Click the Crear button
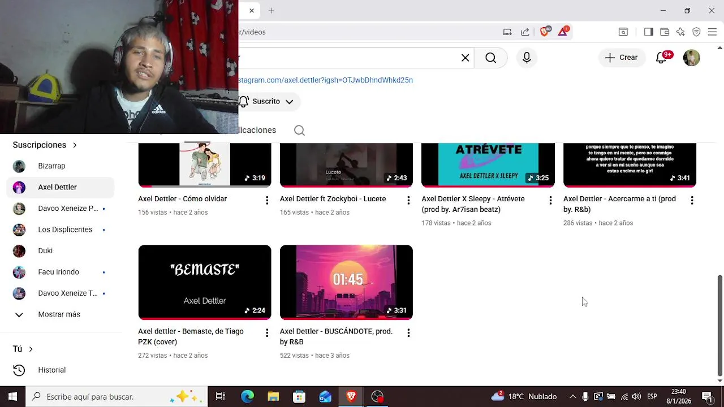The width and height of the screenshot is (724, 407). point(622,58)
